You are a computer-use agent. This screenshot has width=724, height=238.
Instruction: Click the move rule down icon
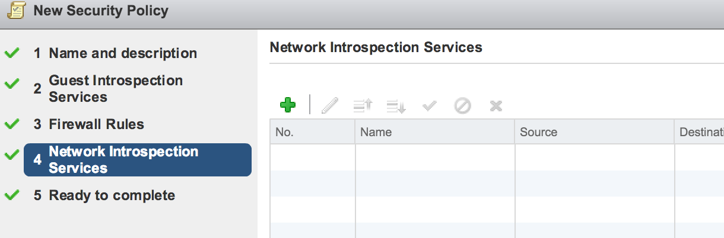point(395,106)
